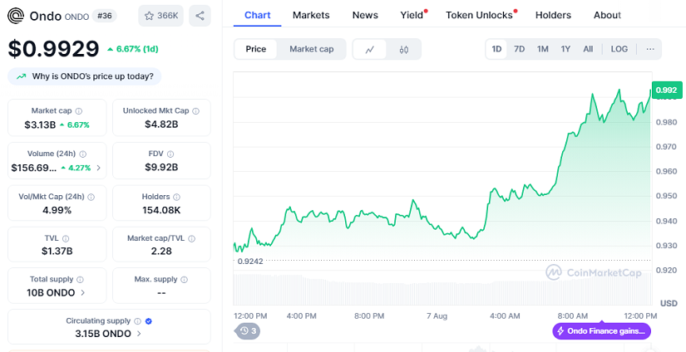Screen dimensions: 686x352
Task: Open chart more options ellipsis
Action: [x=650, y=49]
